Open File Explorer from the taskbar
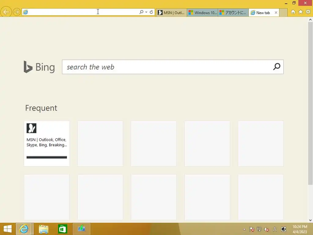The width and height of the screenshot is (313, 235). pyautogui.click(x=43, y=229)
